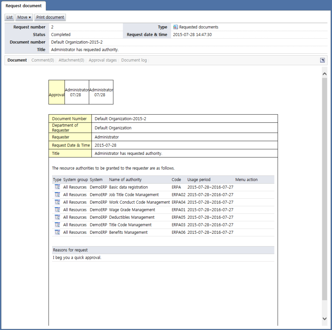Open the Document log tab
This screenshot has width=332, height=330.
(134, 60)
